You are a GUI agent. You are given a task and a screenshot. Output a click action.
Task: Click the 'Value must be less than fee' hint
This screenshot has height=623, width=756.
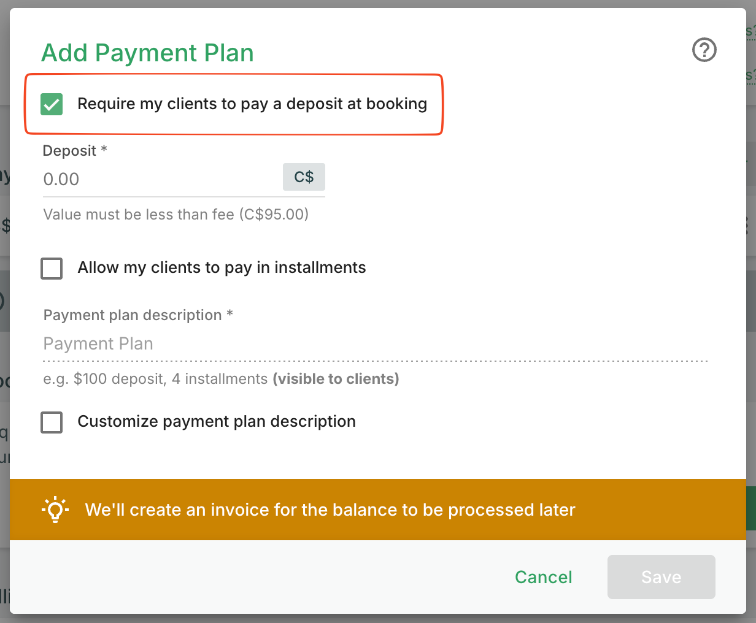pyautogui.click(x=175, y=215)
